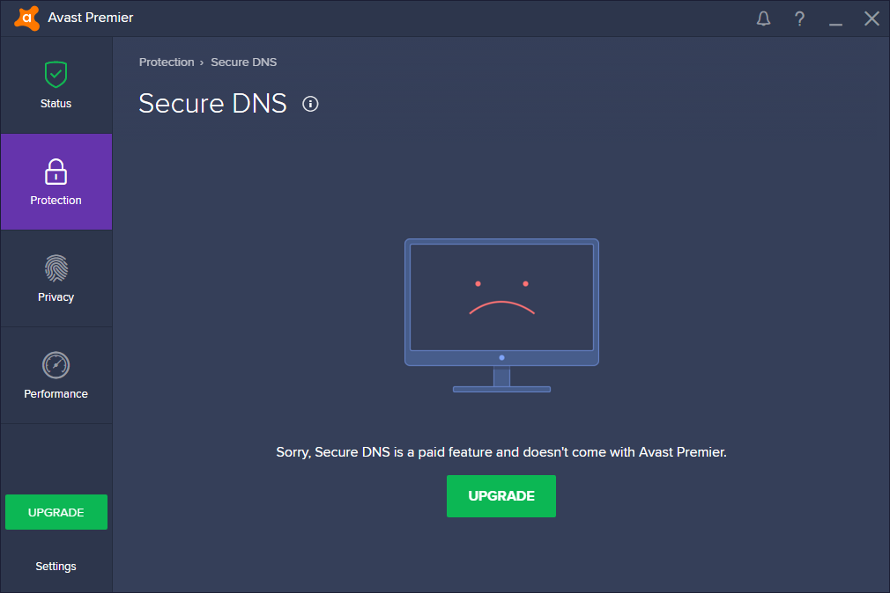
Task: Switch to the Status tab label
Action: tap(56, 104)
